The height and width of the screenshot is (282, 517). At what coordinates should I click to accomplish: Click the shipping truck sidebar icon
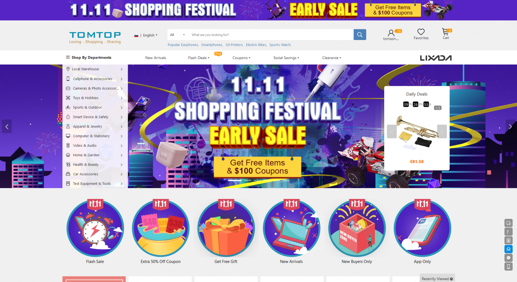tap(508, 223)
